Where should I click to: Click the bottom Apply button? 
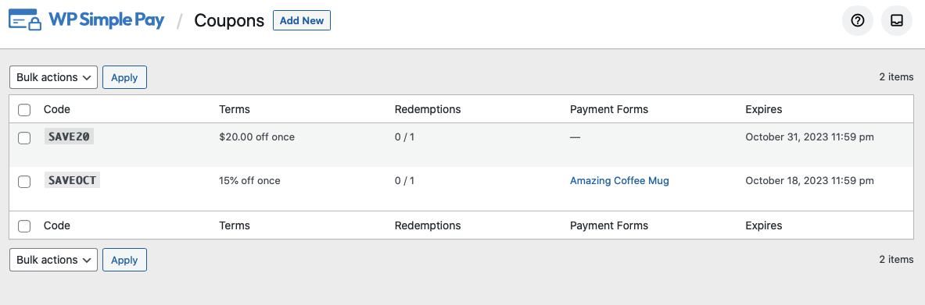(124, 260)
